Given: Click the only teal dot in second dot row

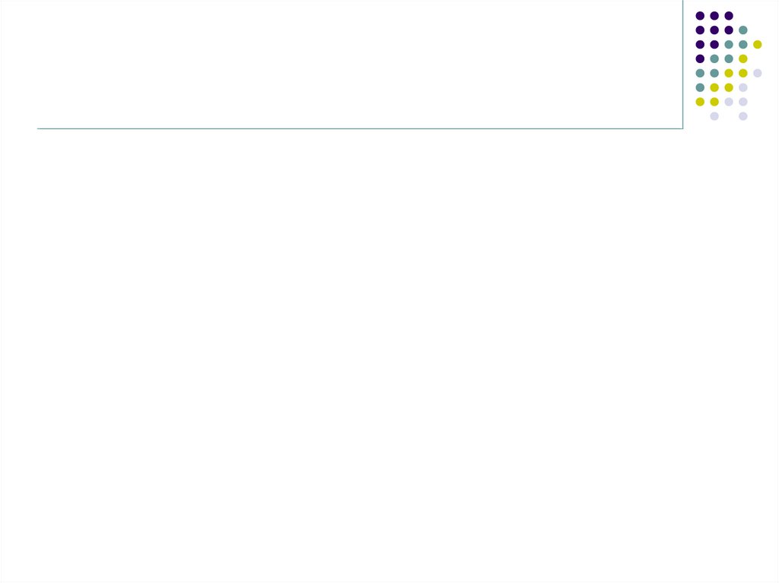Looking at the screenshot, I should point(742,30).
